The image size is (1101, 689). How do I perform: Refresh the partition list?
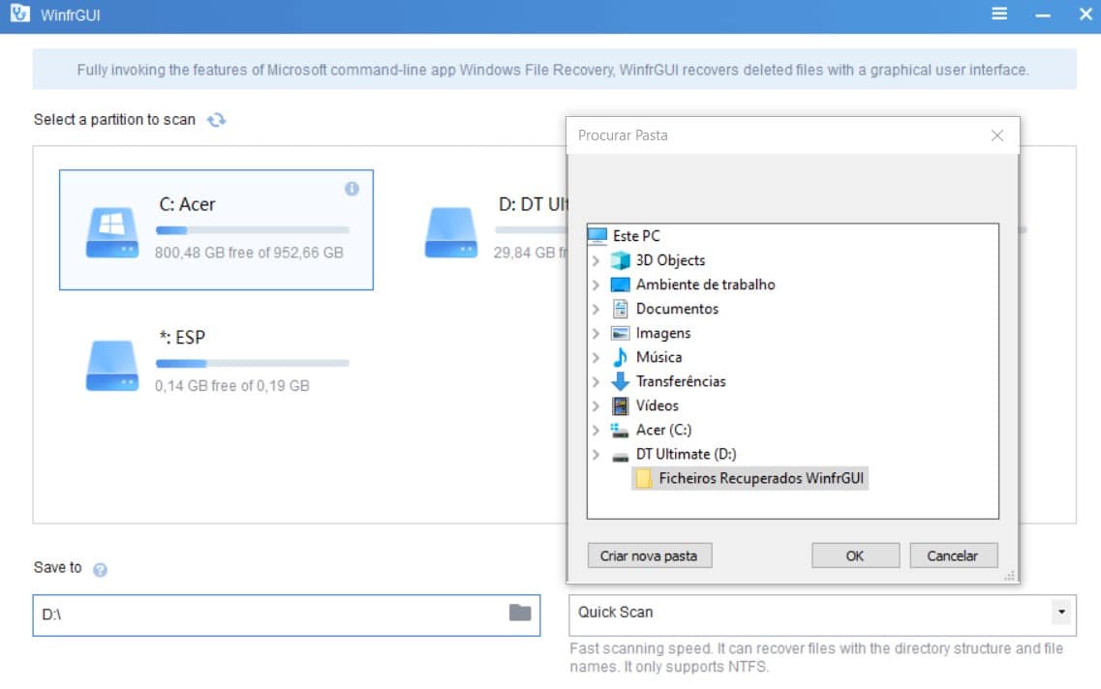[216, 120]
